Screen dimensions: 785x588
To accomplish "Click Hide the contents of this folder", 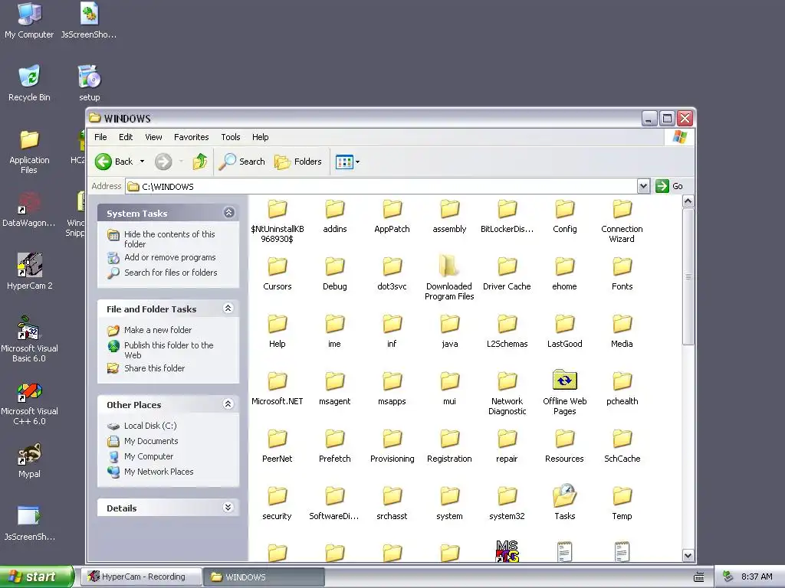I will pos(169,239).
